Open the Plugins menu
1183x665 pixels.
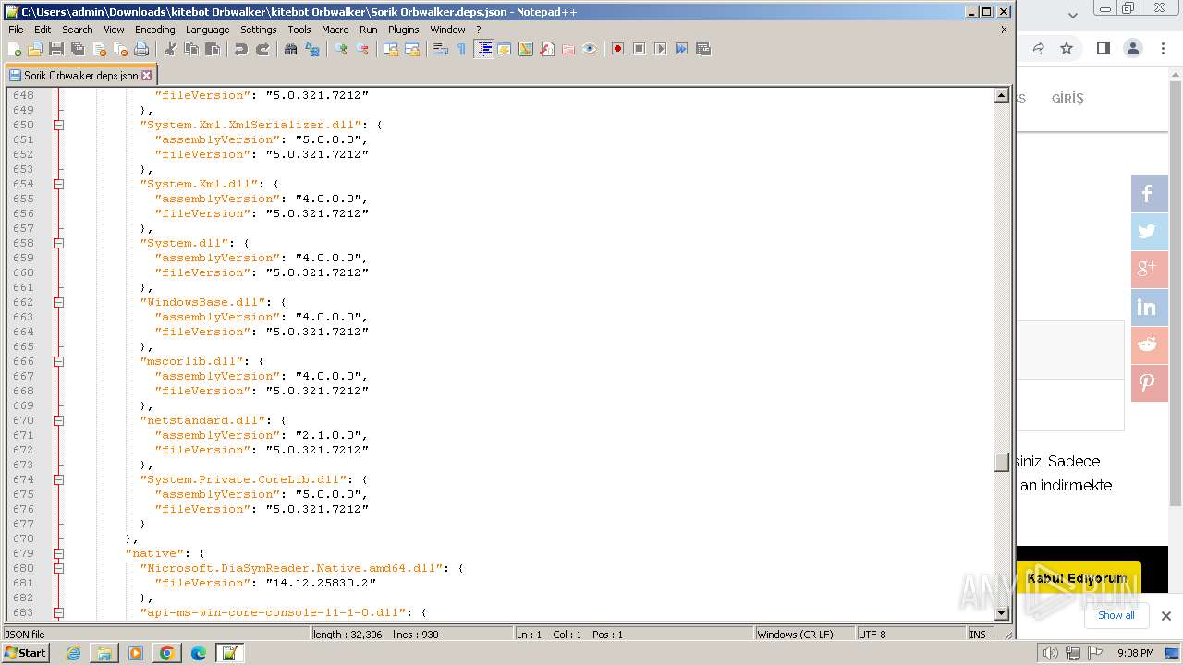tap(404, 30)
